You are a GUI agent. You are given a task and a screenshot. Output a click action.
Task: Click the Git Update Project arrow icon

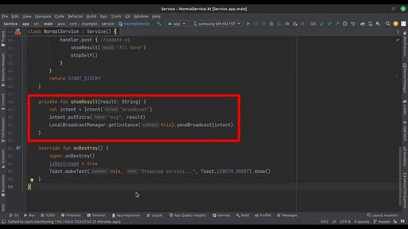click(322, 24)
